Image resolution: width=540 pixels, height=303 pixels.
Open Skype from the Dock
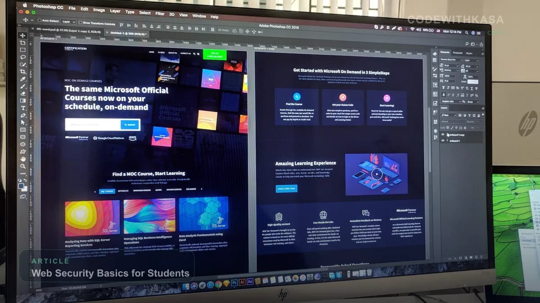339,276
